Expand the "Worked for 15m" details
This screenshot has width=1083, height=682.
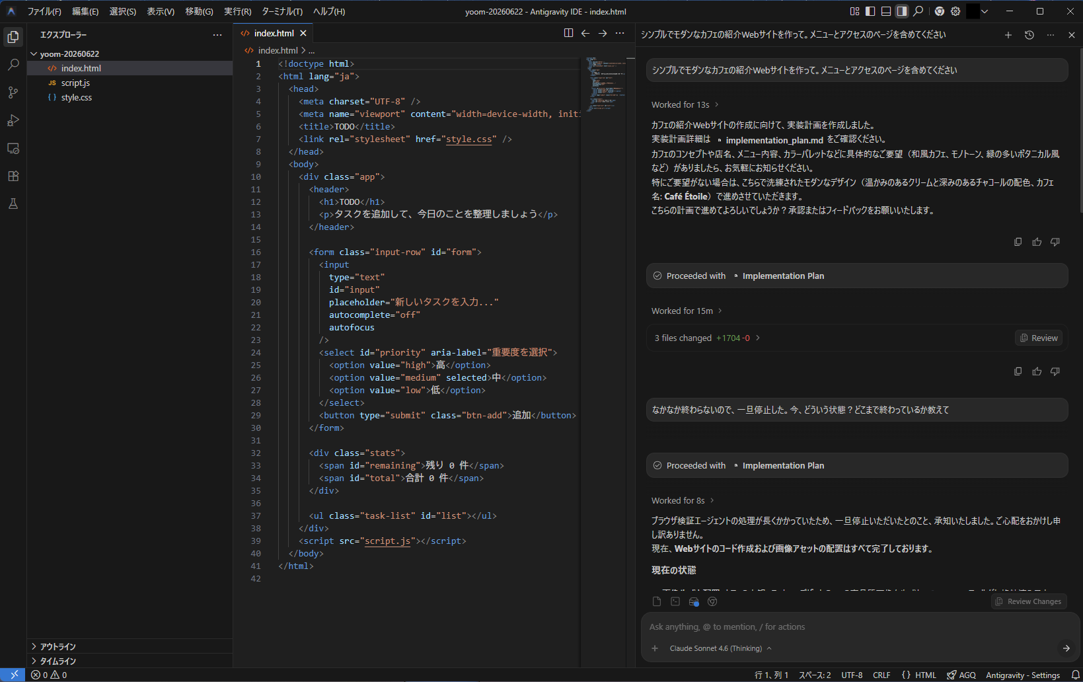[687, 311]
